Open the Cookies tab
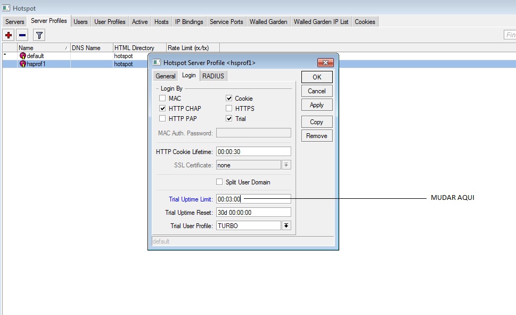Viewport: 516px width, 315px height. [365, 22]
